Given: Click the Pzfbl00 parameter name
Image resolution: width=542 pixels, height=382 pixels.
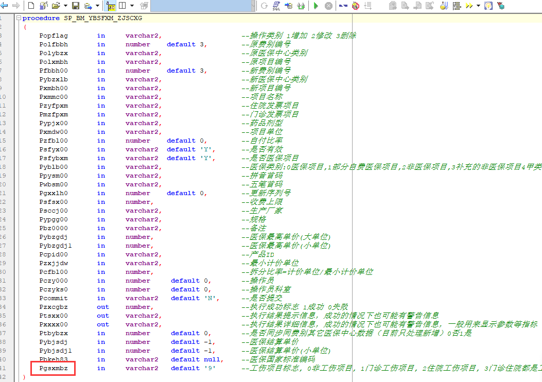Looking at the screenshot, I should point(54,141).
